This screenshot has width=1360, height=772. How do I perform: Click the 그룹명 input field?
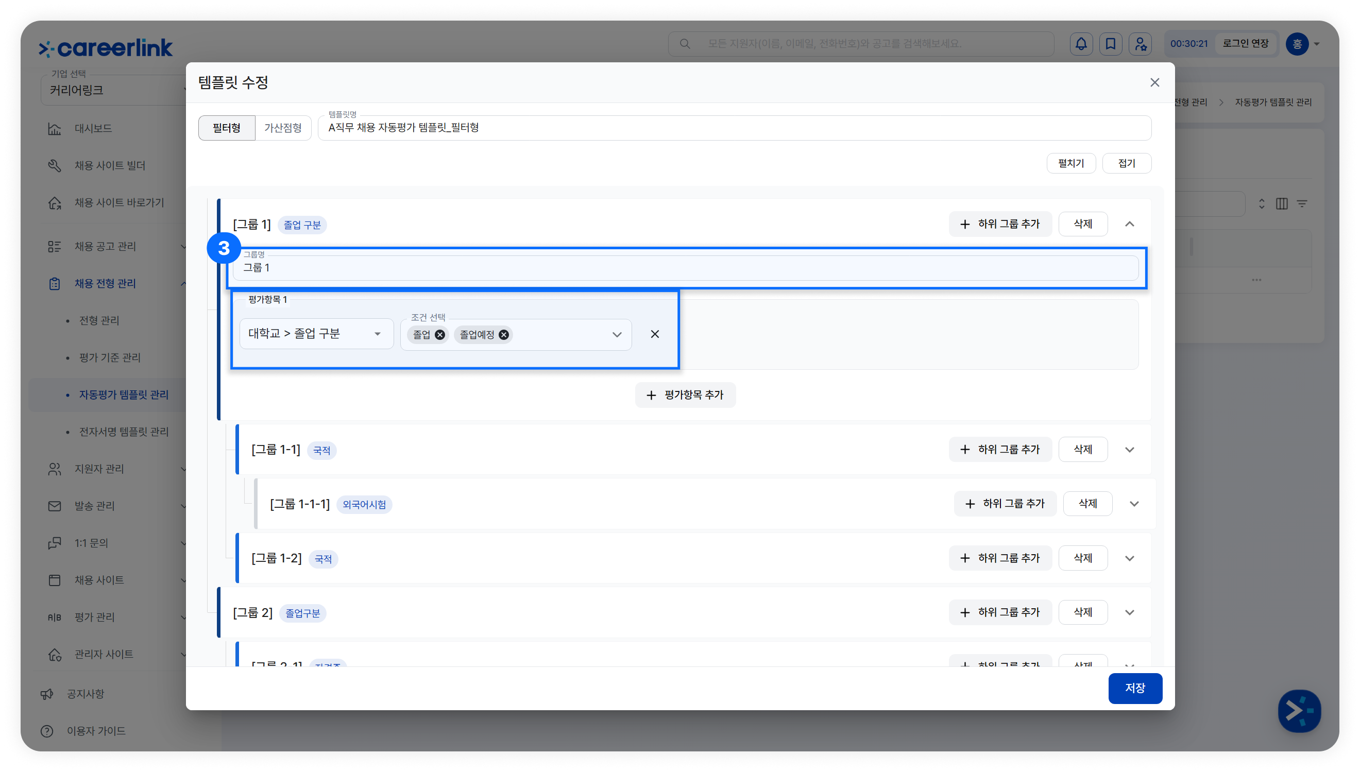[686, 268]
